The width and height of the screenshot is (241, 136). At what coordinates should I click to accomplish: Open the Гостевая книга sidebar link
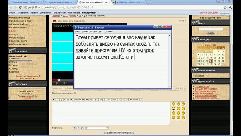coord(19,41)
